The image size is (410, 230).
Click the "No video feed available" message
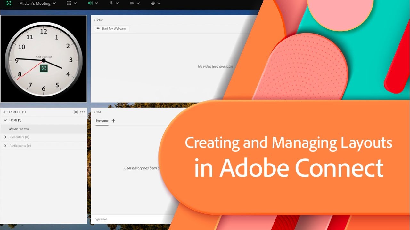click(215, 67)
